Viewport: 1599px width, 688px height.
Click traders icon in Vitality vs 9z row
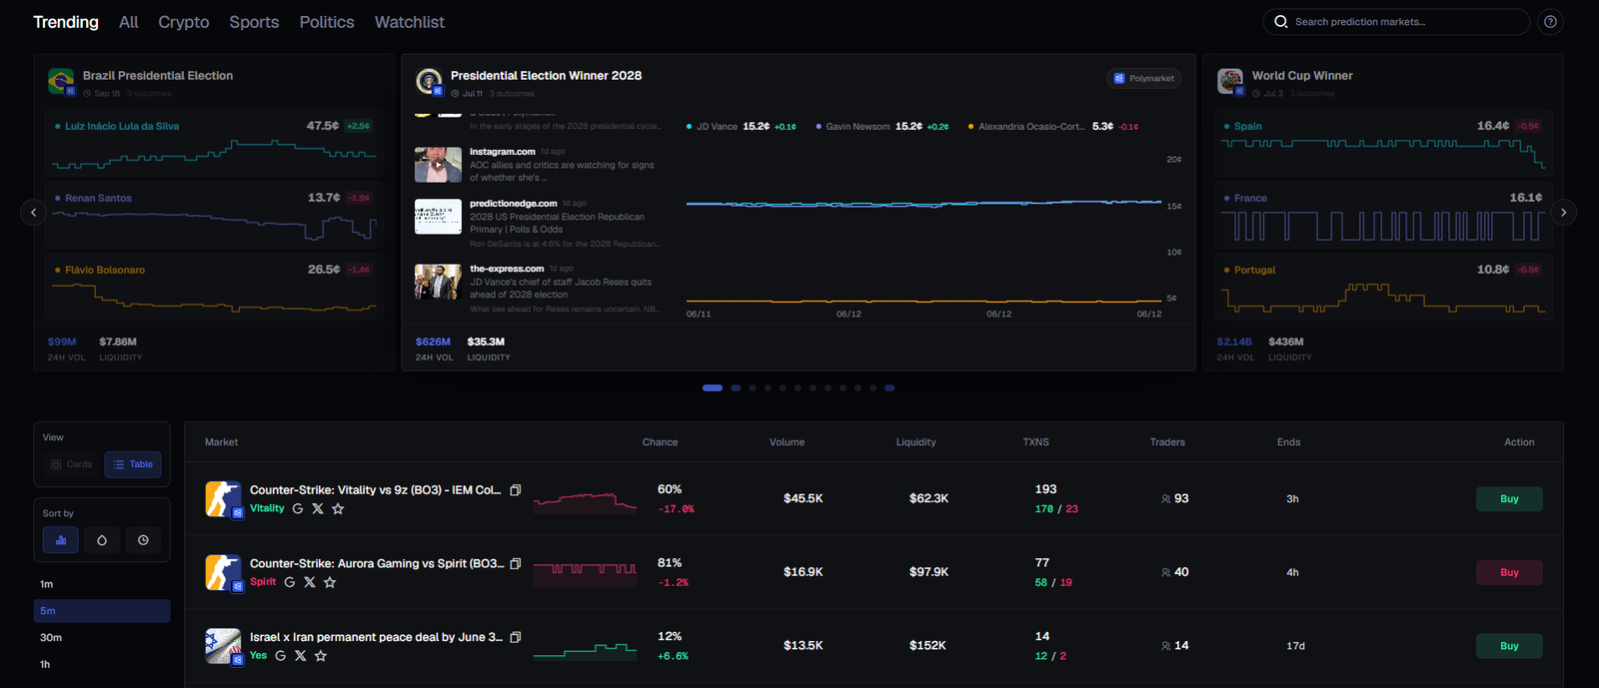click(x=1165, y=499)
